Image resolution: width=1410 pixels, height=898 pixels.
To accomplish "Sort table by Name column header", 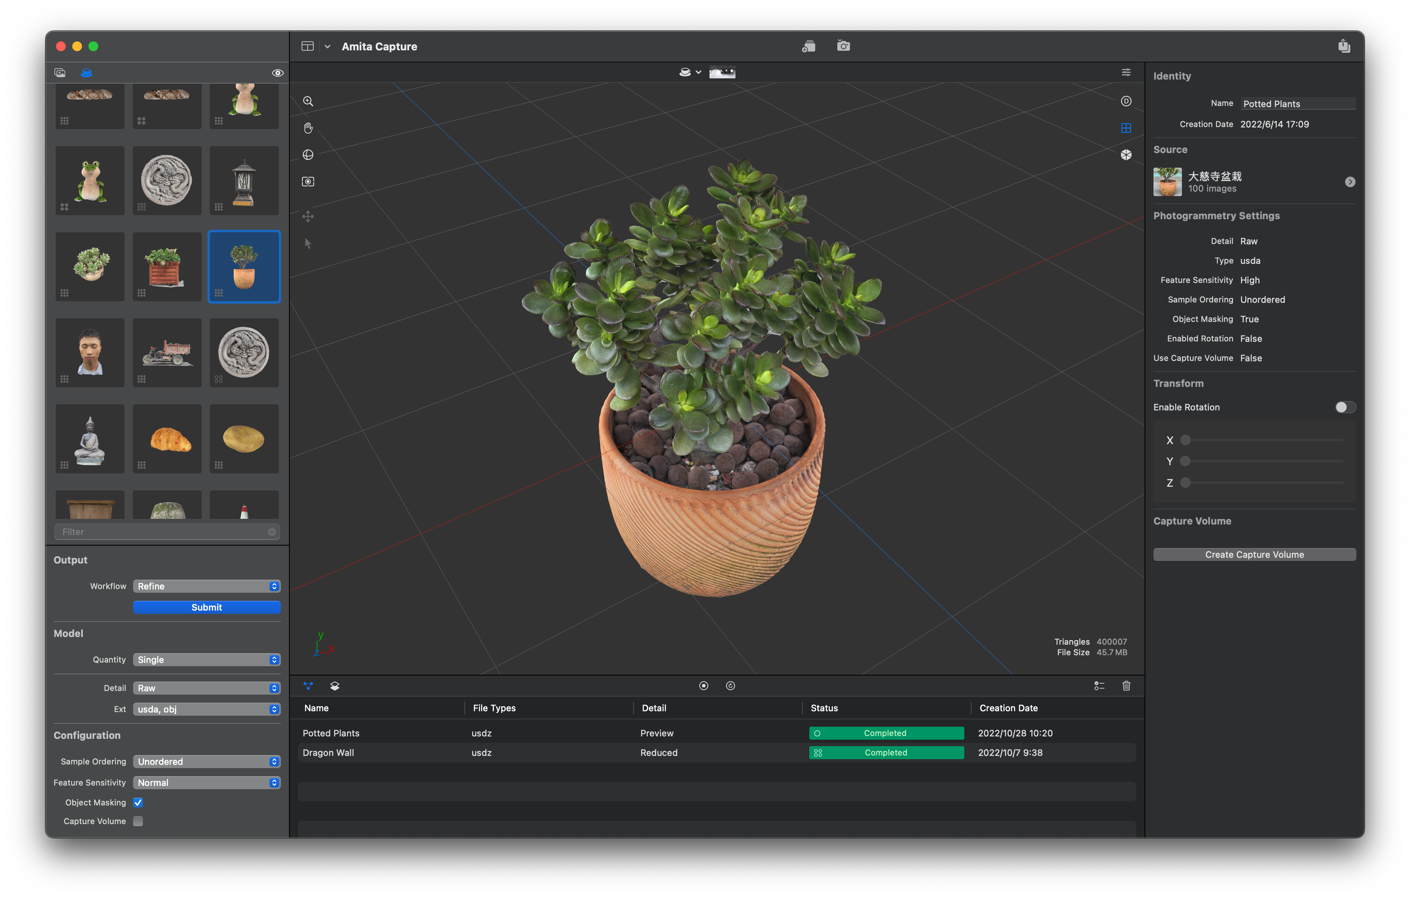I will (317, 708).
